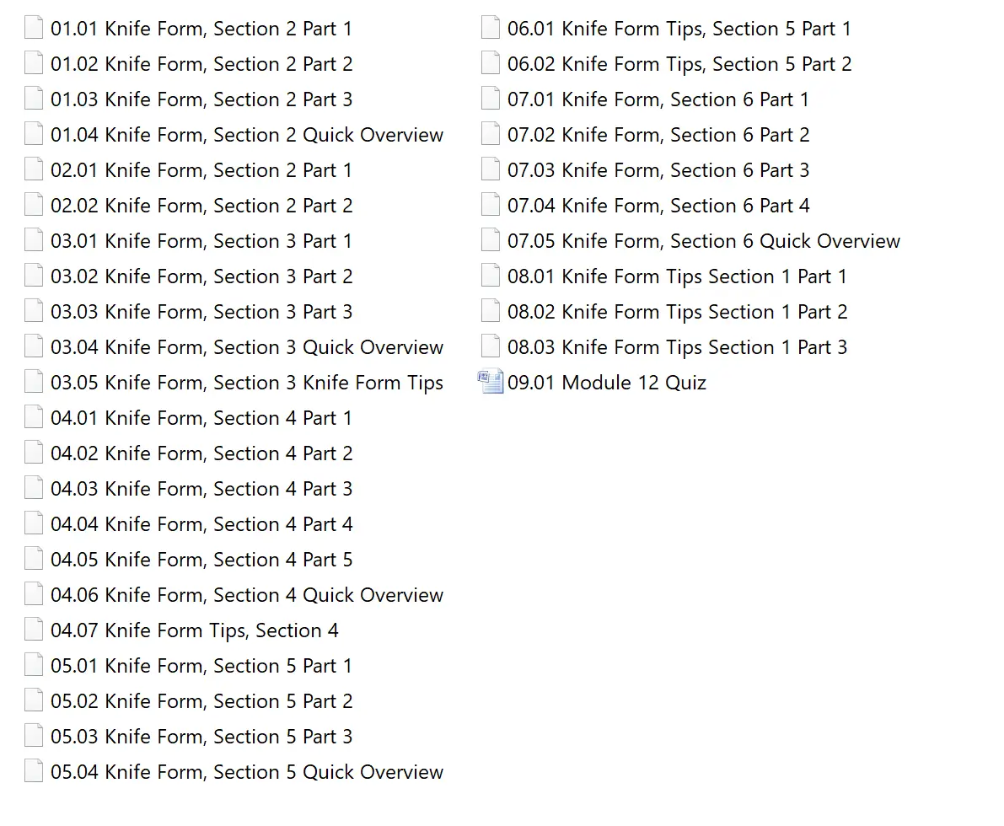This screenshot has width=1004, height=826.
Task: Select 07.01 Knife Form, Section 6 Part 1
Action: pos(658,99)
